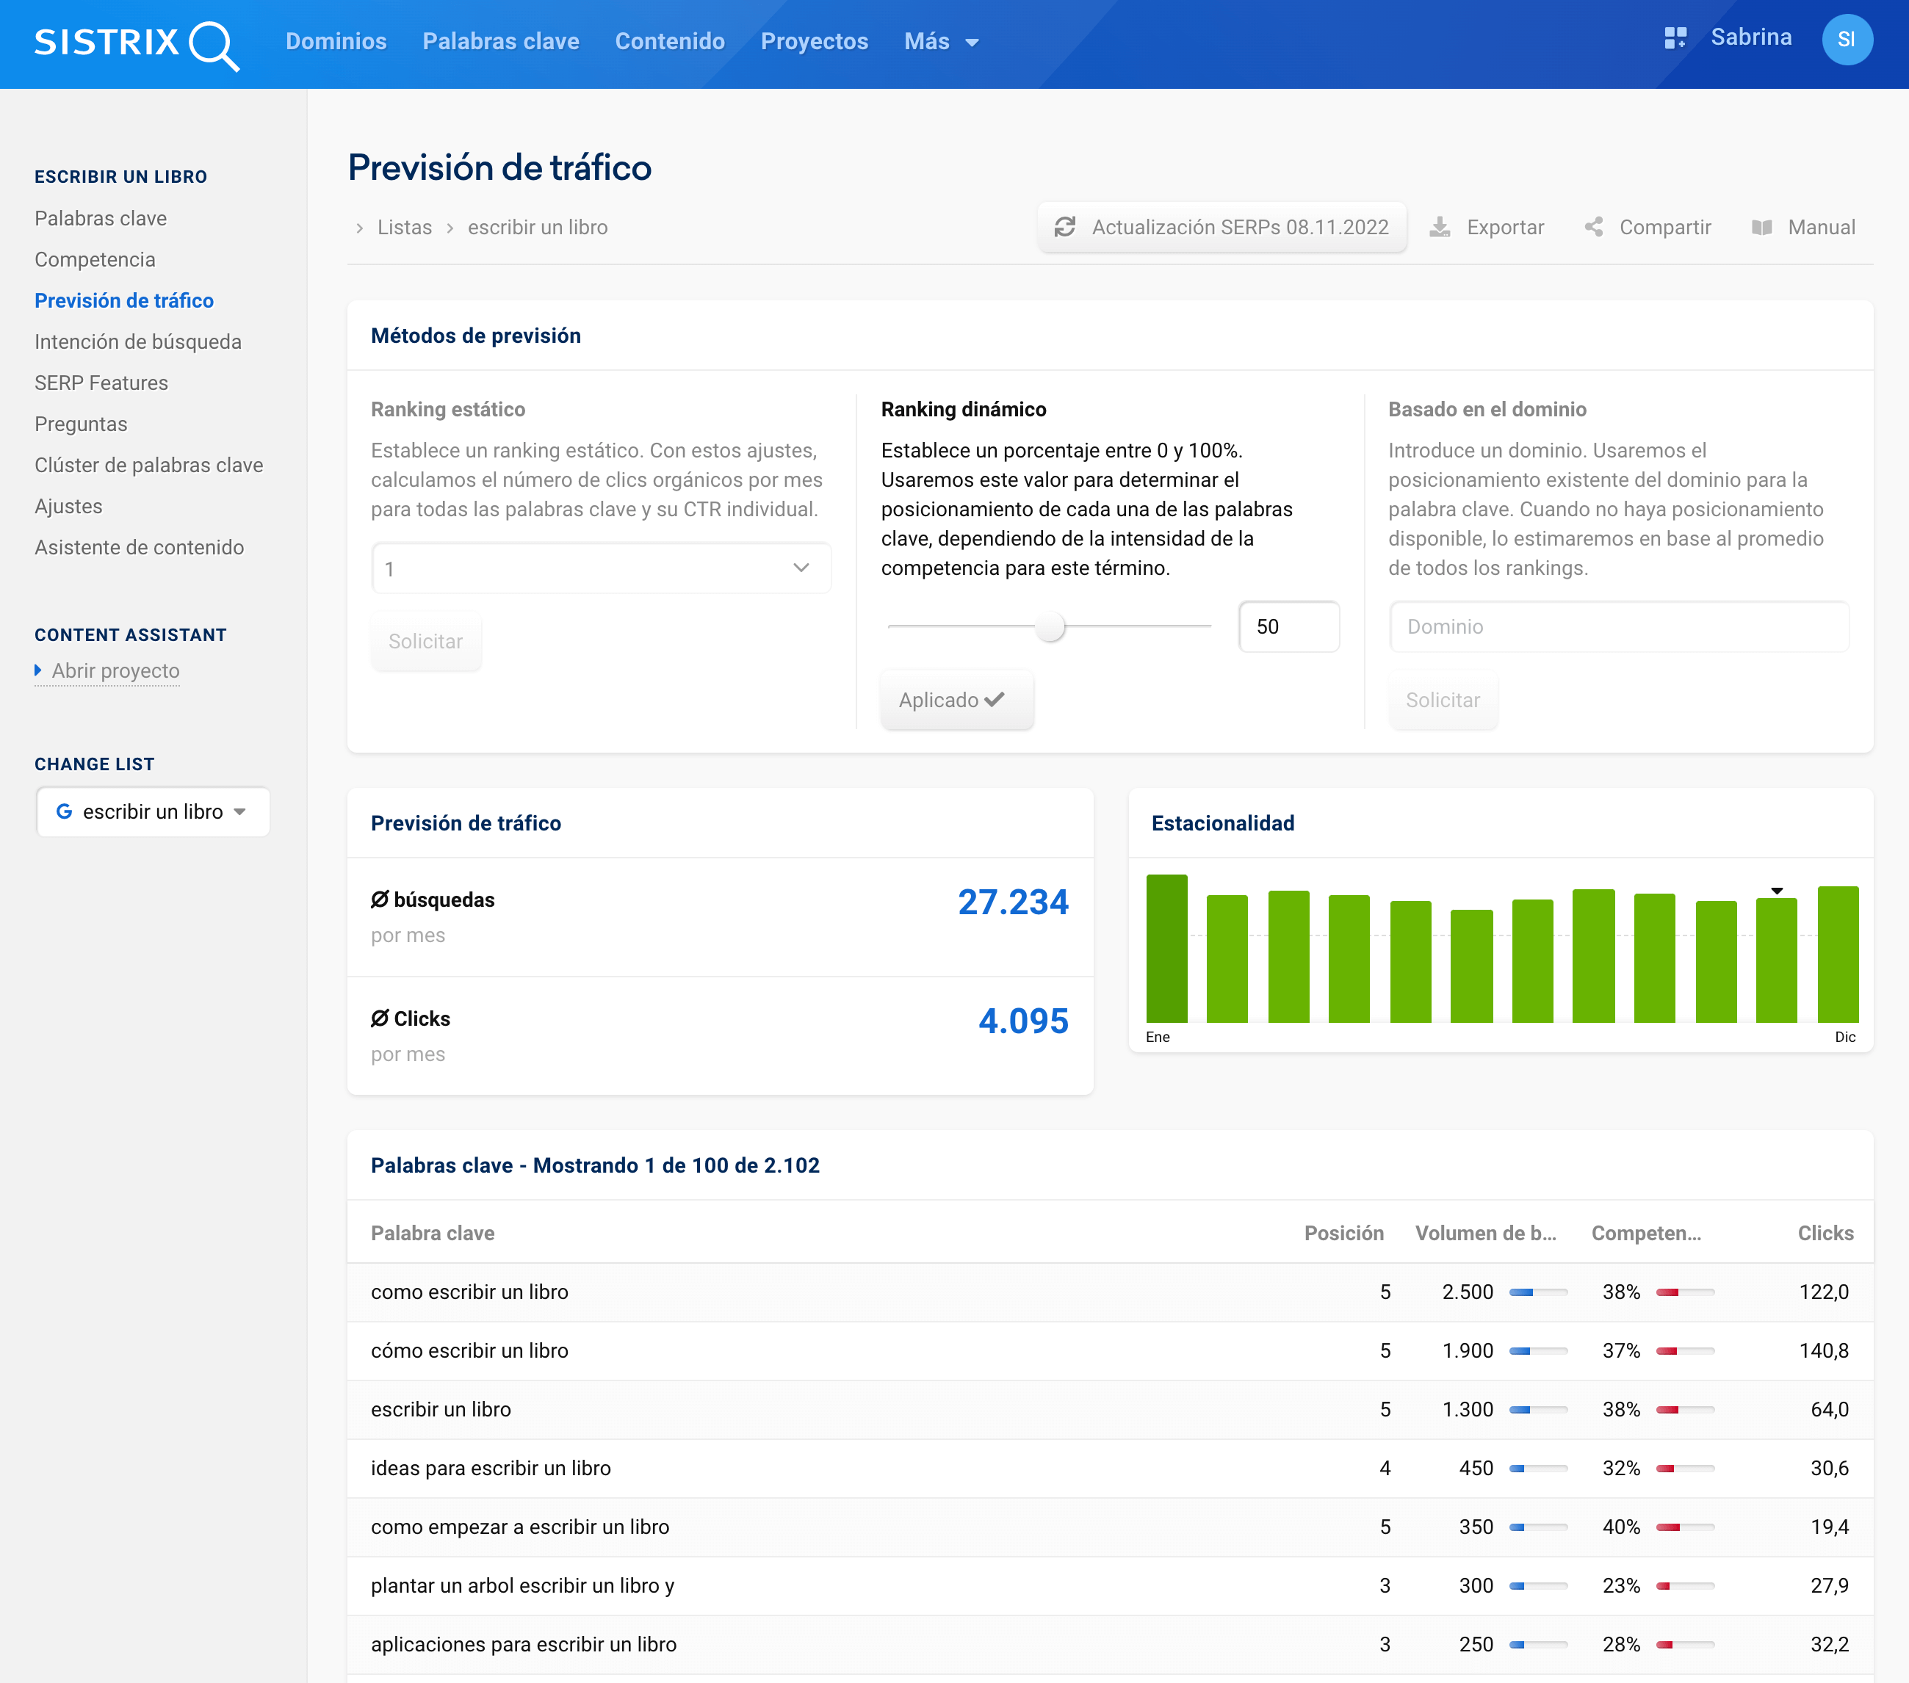Click the Exportar download icon

point(1440,227)
